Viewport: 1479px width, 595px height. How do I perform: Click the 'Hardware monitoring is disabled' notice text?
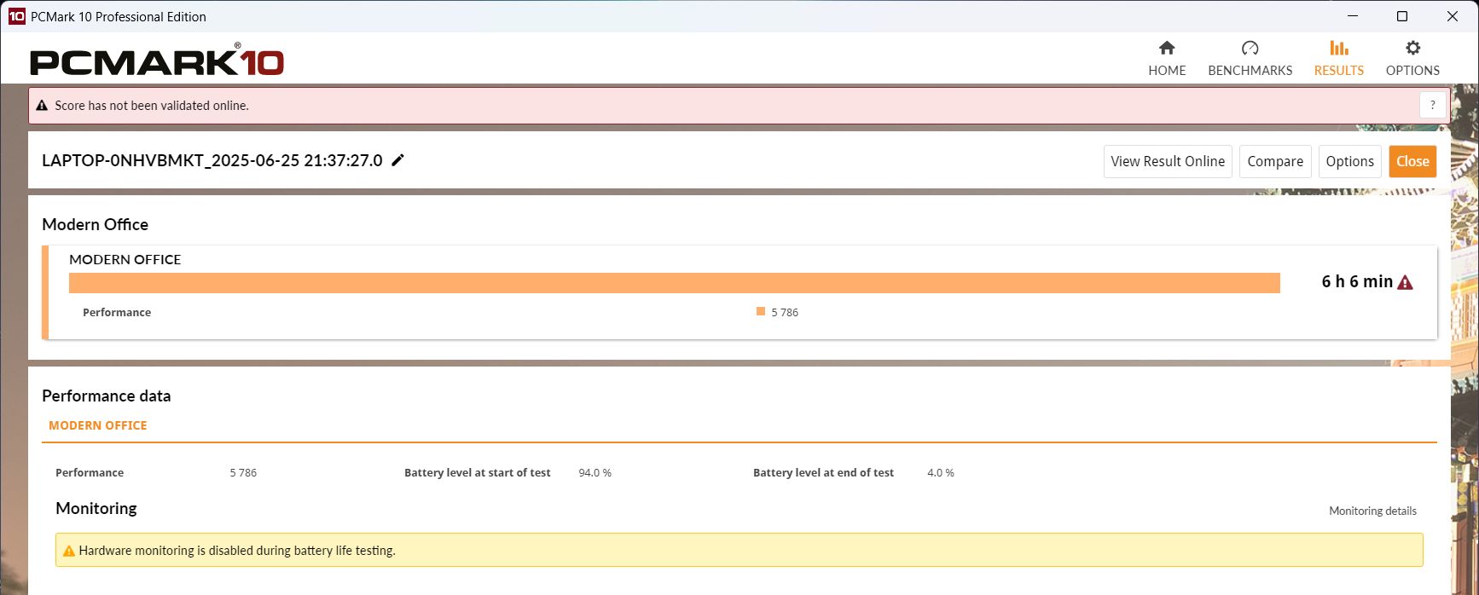point(237,551)
